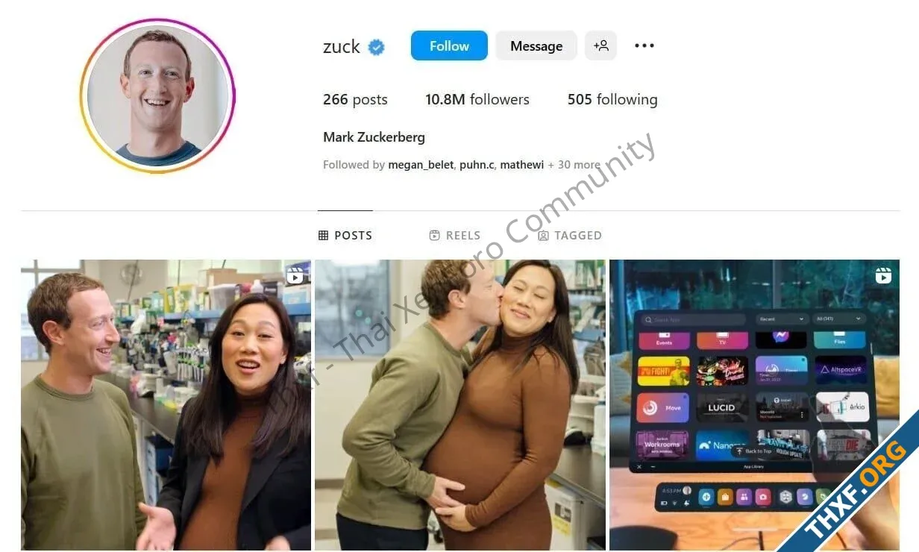Screen dimensions: 919x552
Task: Open the VR app library reel thumbnail
Action: (754, 405)
